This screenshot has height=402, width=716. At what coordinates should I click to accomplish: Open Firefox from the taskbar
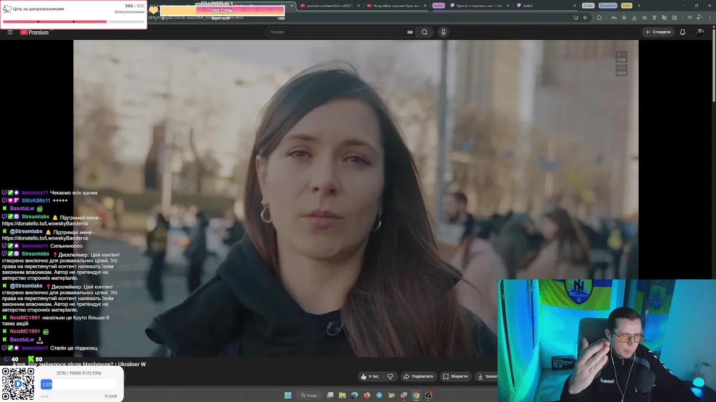367,395
